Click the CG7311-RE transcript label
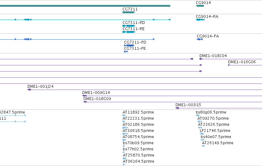Viewport: 262px width, 166px height. 134,29
